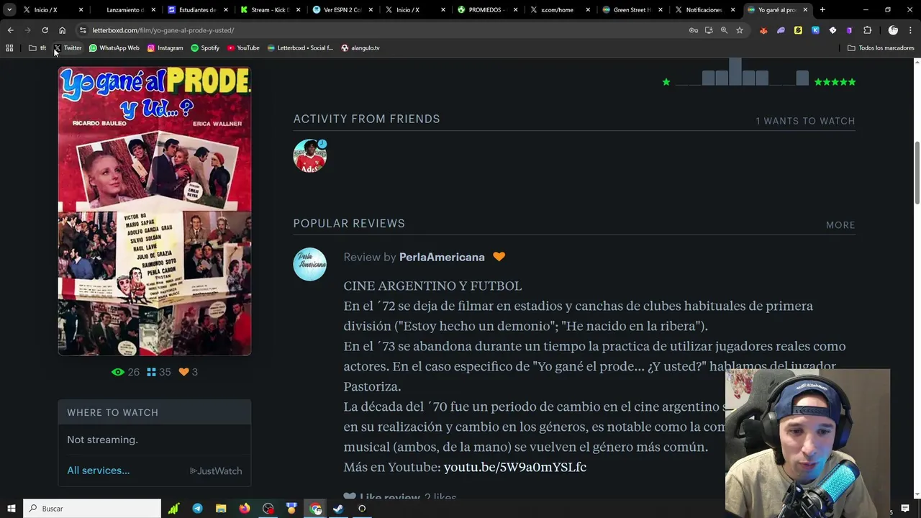
Task: Switch to the Stream - Kick tab
Action: point(271,10)
